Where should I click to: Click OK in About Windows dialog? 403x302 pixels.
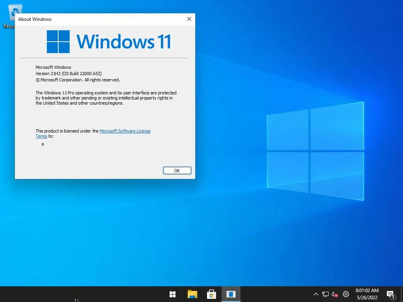point(177,171)
